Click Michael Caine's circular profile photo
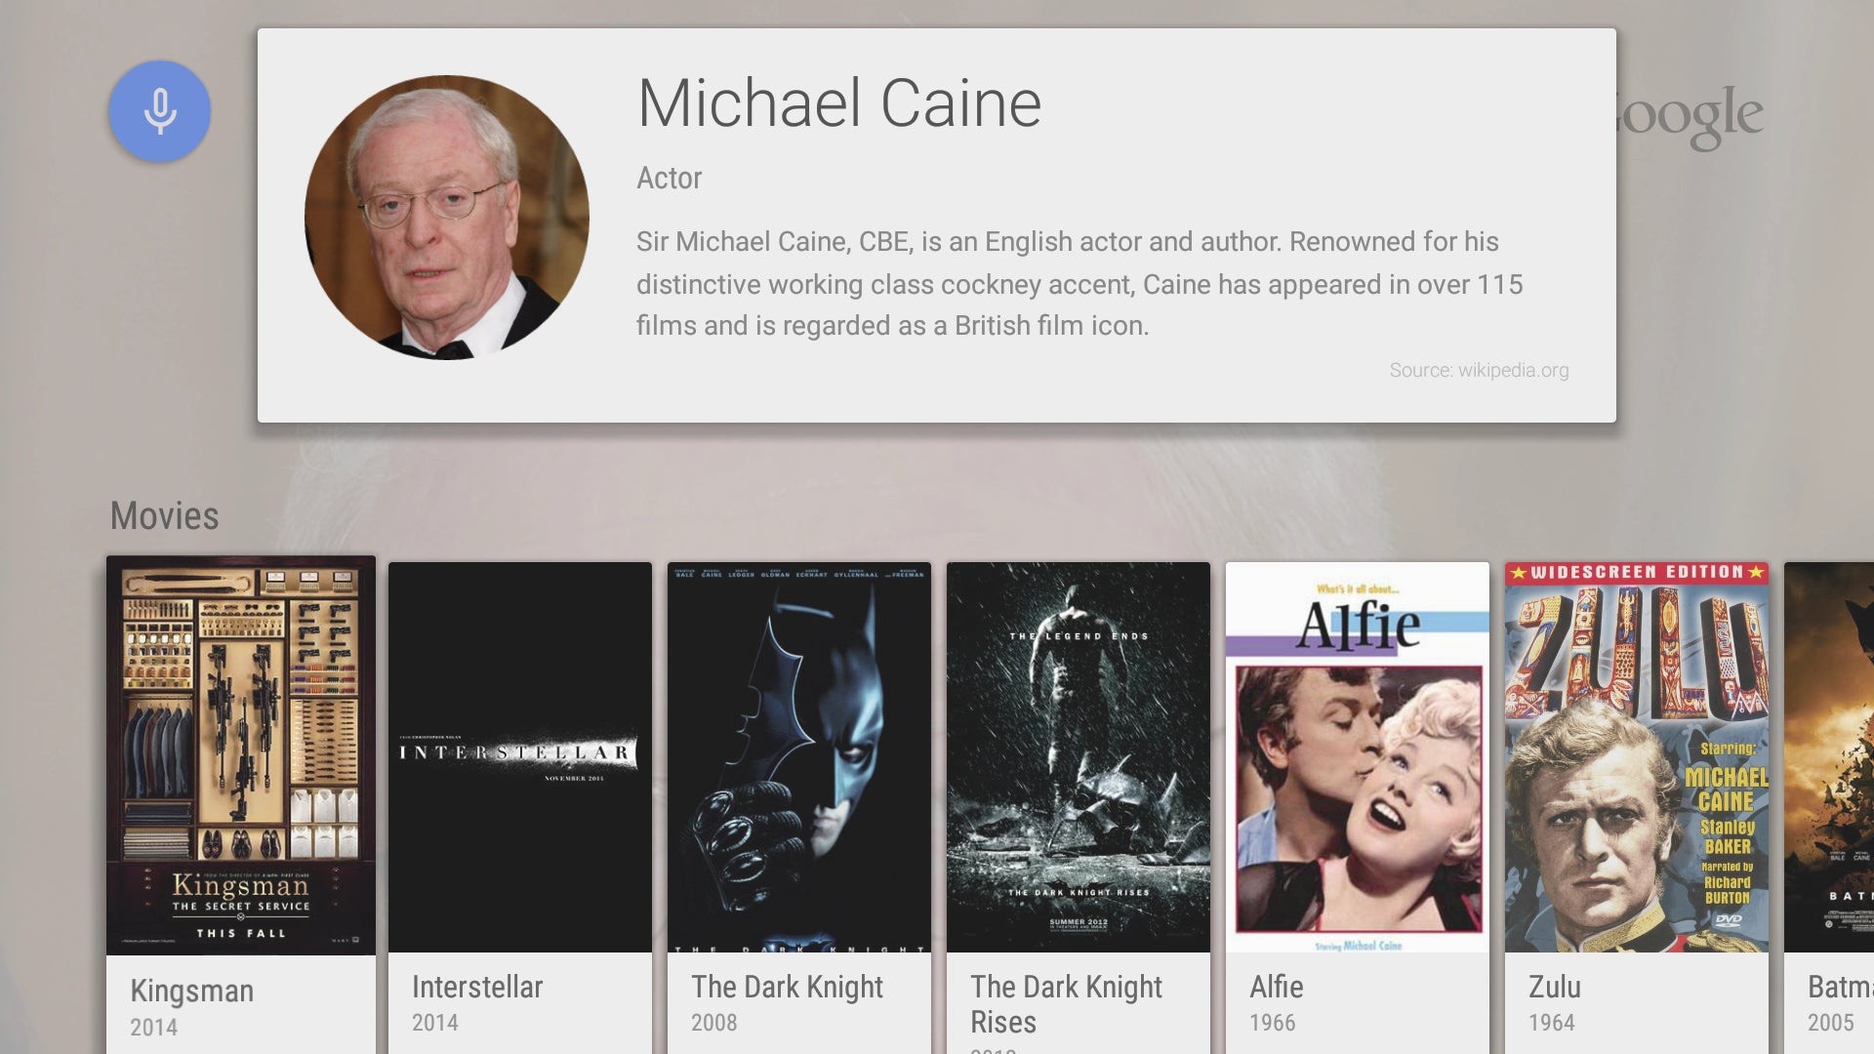1874x1054 pixels. tap(446, 217)
